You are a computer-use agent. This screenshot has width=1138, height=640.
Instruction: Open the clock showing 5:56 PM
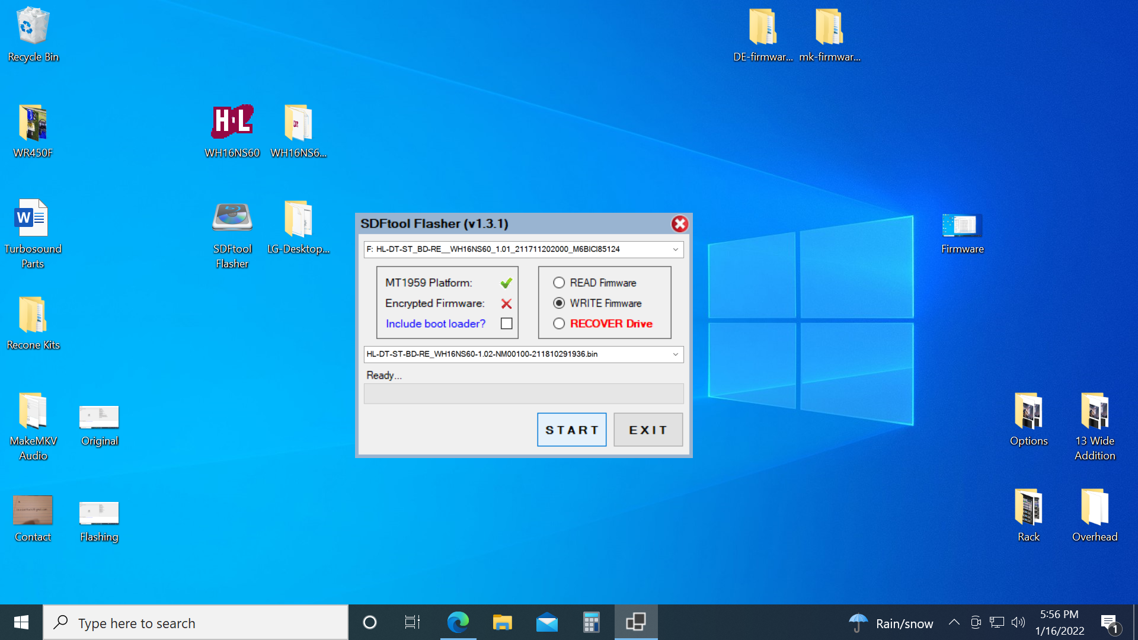pyautogui.click(x=1059, y=622)
